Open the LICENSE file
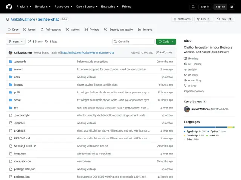Viewport: 241px width, 180px height. pyautogui.click(x=20, y=131)
